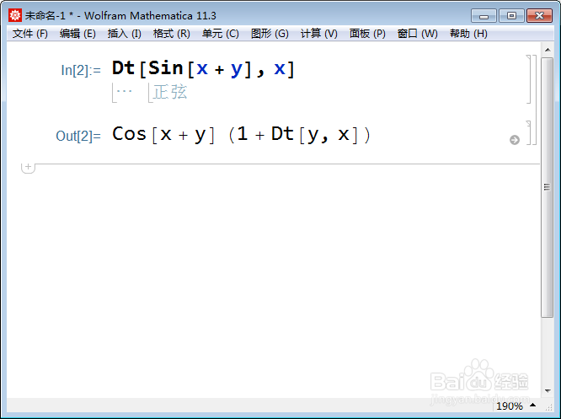Viewport: 561px width, 419px height.
Task: Click the Mathematica app icon in title bar
Action: 15,15
